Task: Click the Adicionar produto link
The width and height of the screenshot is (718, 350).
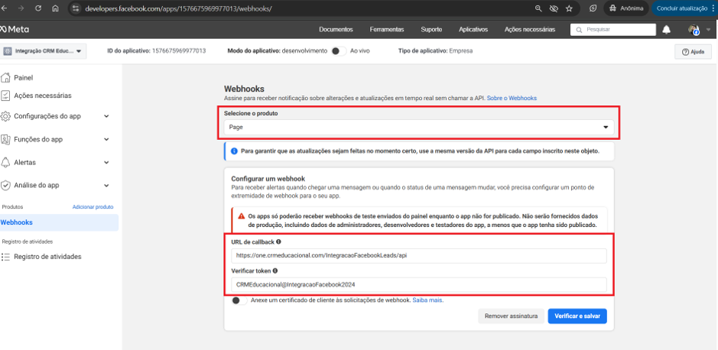Action: pos(93,207)
